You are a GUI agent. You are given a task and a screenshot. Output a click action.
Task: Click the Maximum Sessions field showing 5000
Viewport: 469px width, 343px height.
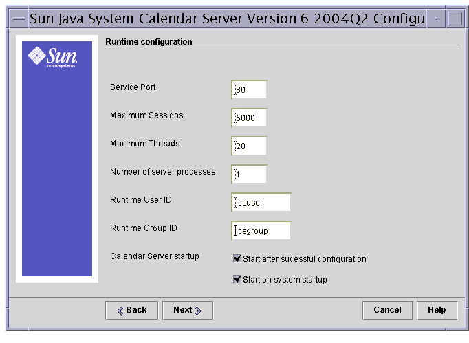pos(249,118)
